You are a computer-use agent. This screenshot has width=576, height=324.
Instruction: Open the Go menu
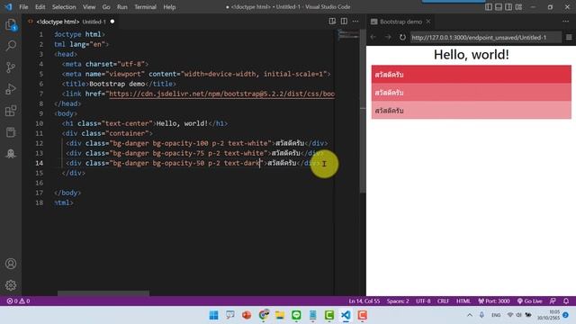click(106, 6)
